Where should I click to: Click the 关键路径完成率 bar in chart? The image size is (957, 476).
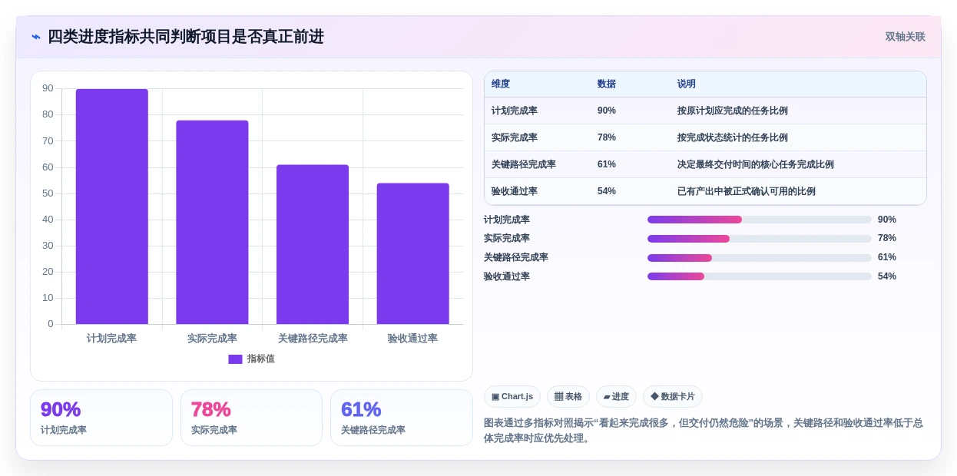click(x=313, y=244)
